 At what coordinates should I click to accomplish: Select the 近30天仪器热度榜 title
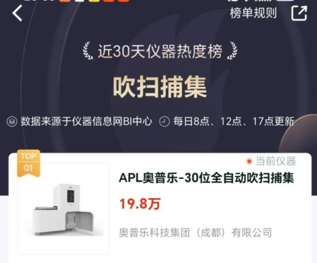(x=160, y=52)
